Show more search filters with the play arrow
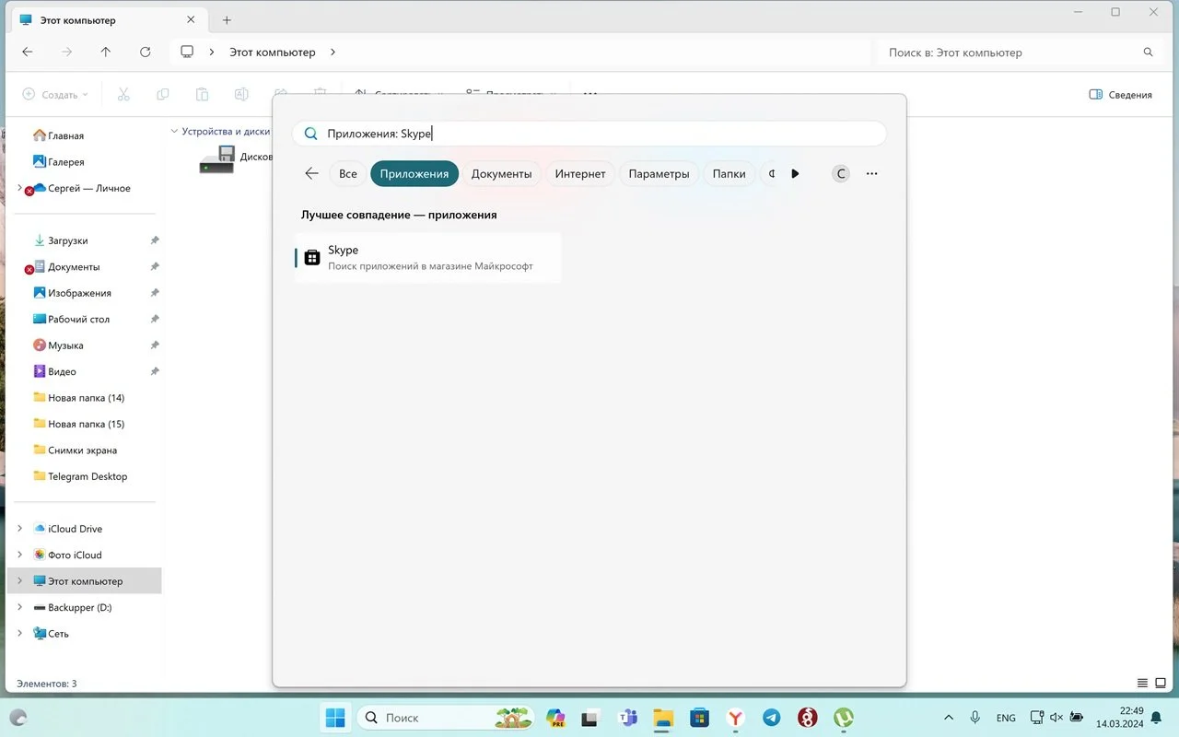Screen dimensions: 1179x737 click(x=795, y=173)
